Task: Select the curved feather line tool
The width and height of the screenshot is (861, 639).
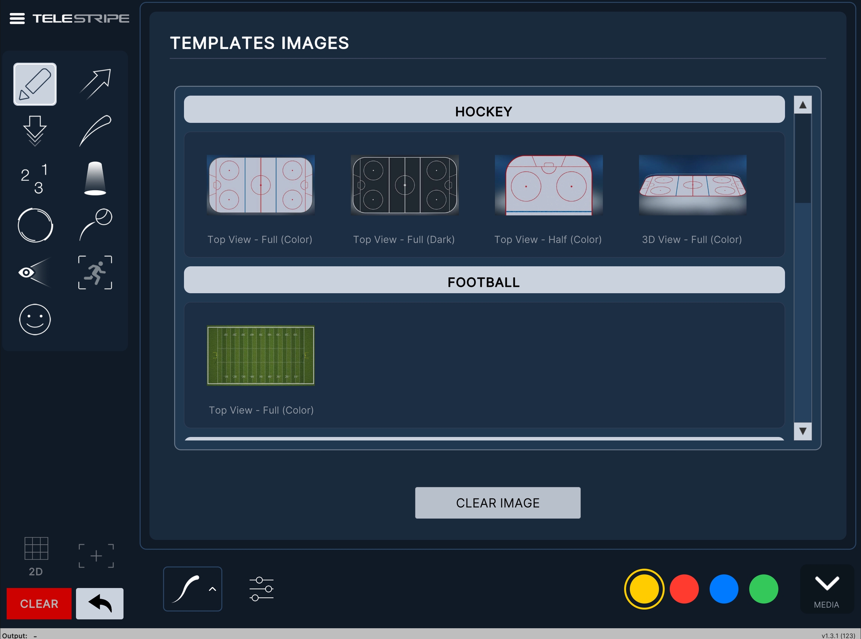Action: (96, 131)
